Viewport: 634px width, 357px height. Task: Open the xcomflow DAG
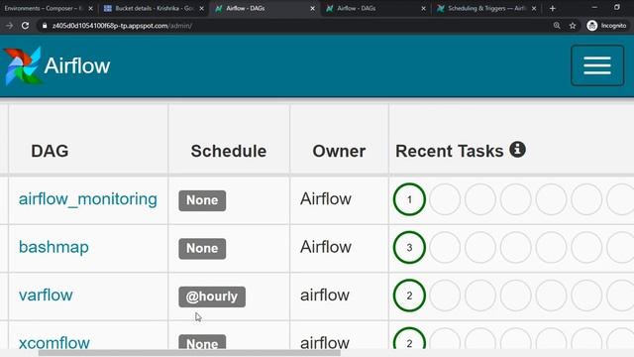tap(54, 343)
